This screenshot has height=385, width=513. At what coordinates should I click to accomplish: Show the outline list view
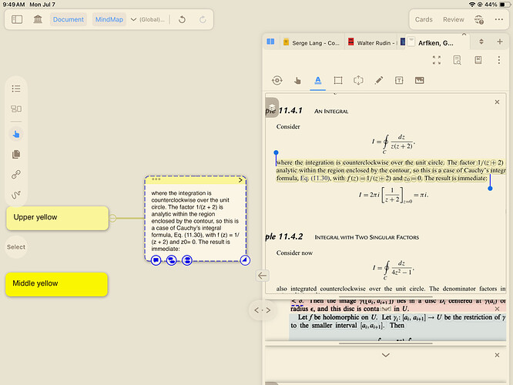pyautogui.click(x=16, y=89)
